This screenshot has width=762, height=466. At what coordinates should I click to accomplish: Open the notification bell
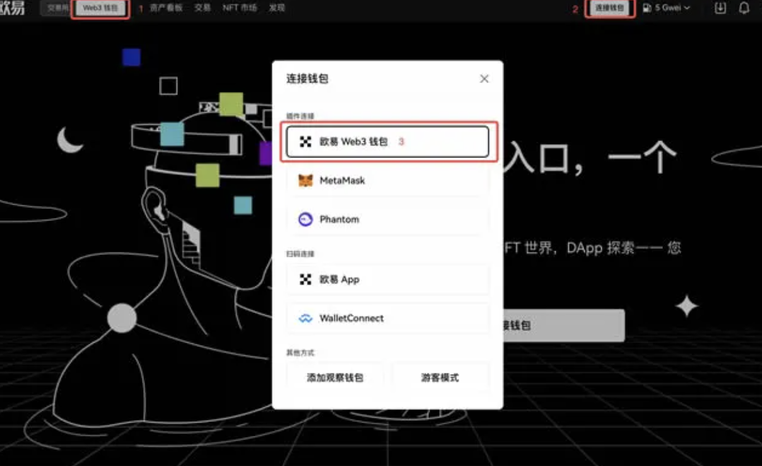pyautogui.click(x=746, y=8)
